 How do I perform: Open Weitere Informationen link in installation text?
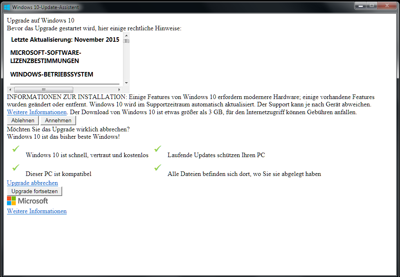coord(37,112)
